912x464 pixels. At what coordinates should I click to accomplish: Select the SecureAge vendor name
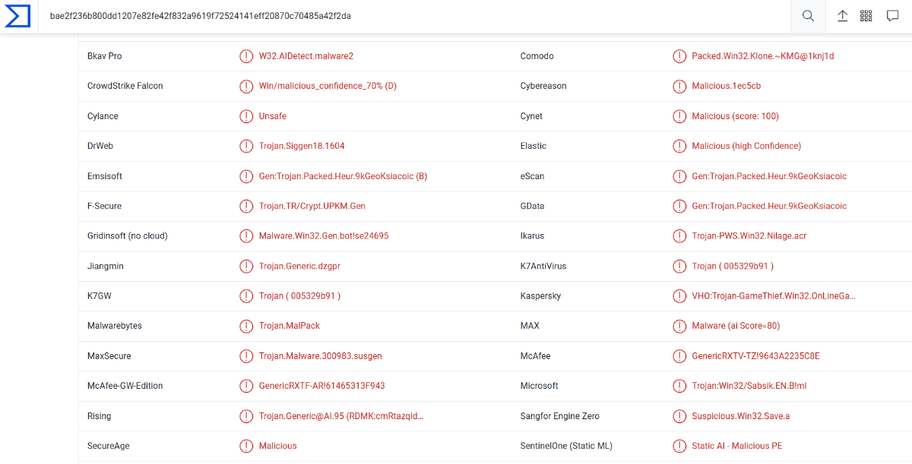pyautogui.click(x=109, y=446)
